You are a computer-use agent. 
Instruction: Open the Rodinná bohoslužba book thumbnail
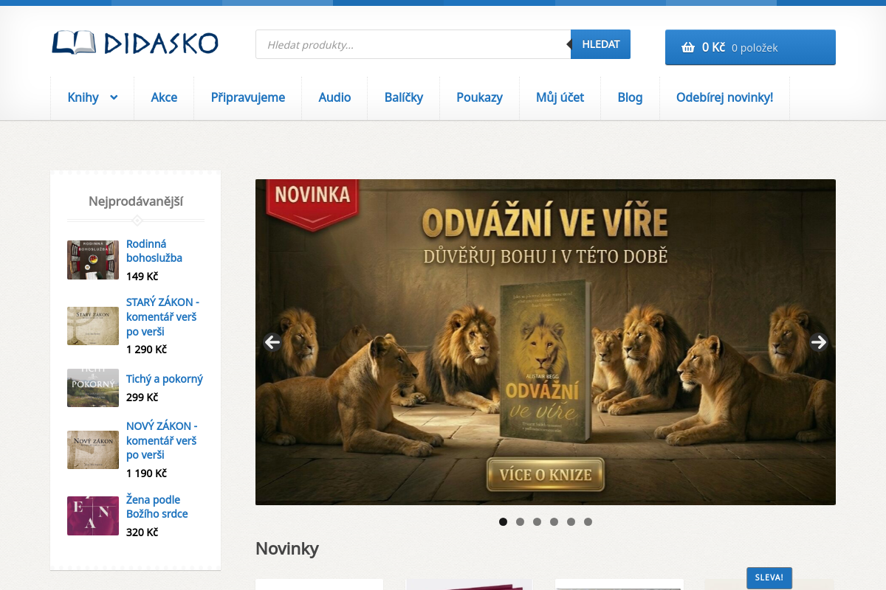click(93, 260)
